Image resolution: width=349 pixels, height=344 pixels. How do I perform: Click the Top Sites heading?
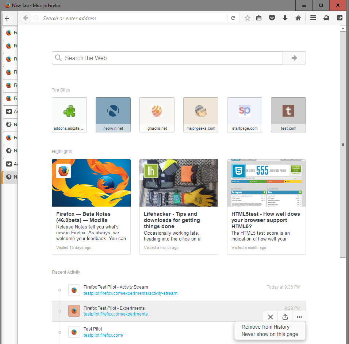tap(61, 90)
